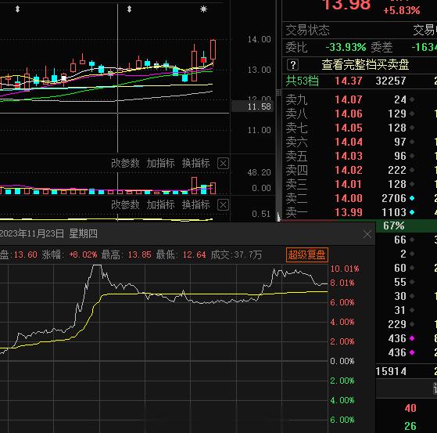Click the cyan diamond beside 2706 in the 卖二 row

(412, 198)
